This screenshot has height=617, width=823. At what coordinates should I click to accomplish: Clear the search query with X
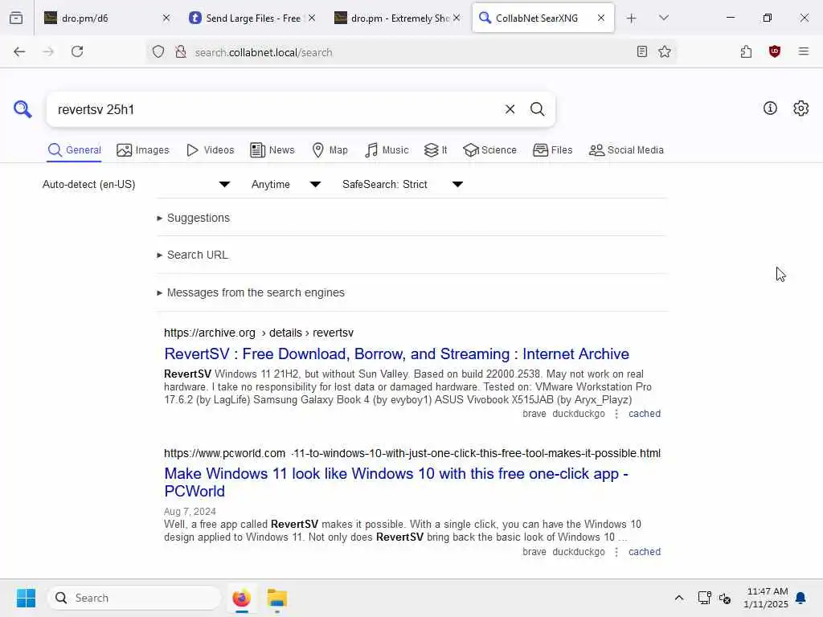click(510, 109)
